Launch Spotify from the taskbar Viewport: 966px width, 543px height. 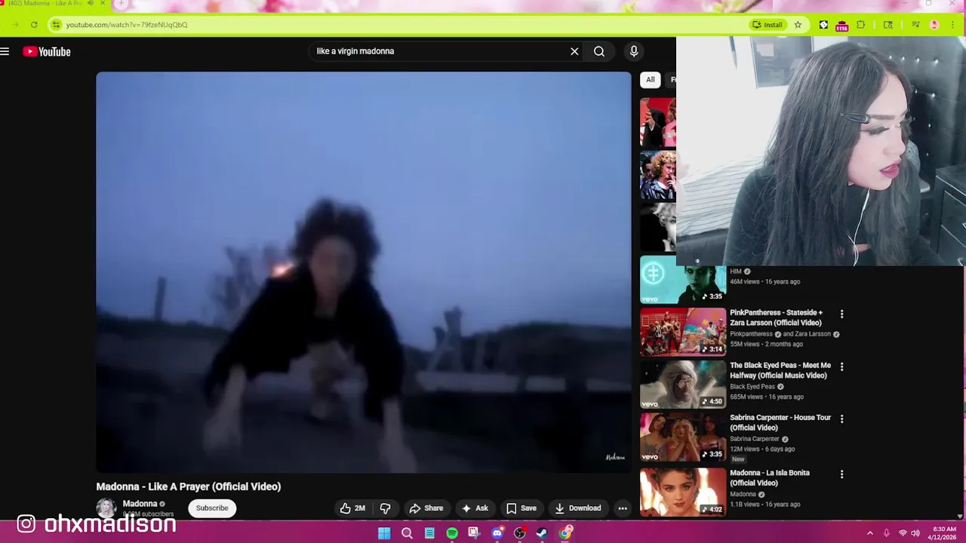452,533
